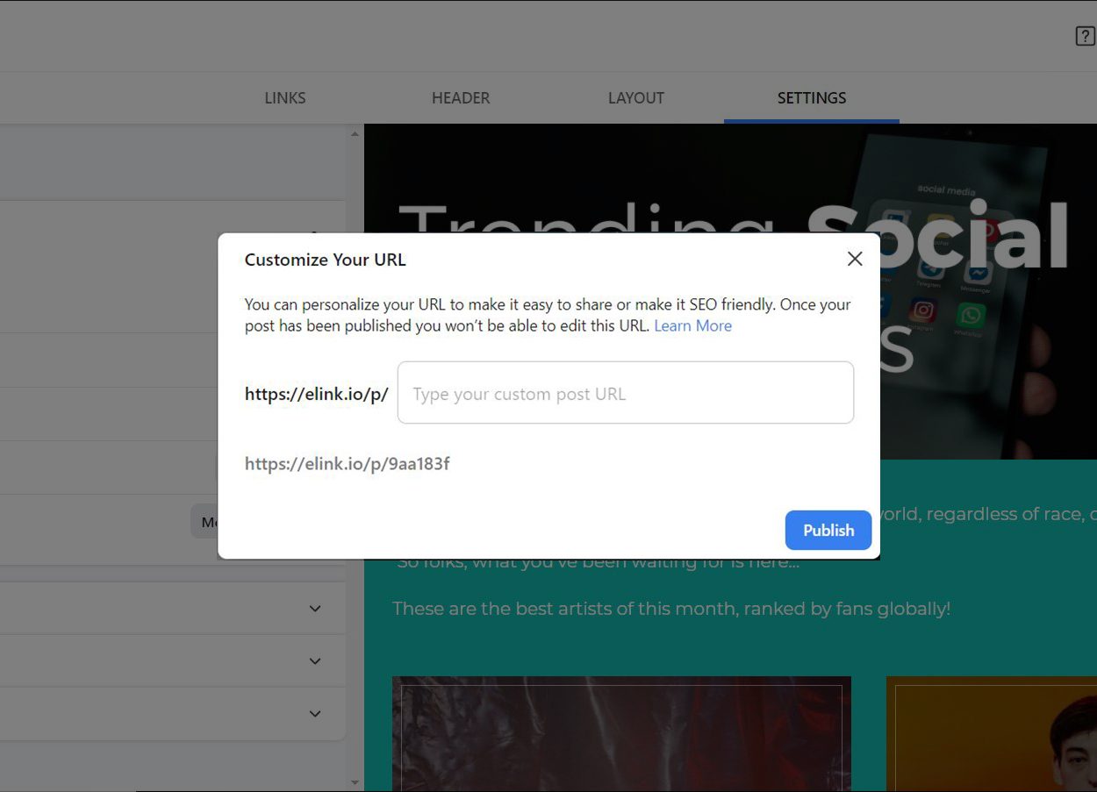Expand the second collapsed section chevron
The width and height of the screenshot is (1097, 792).
pos(314,660)
